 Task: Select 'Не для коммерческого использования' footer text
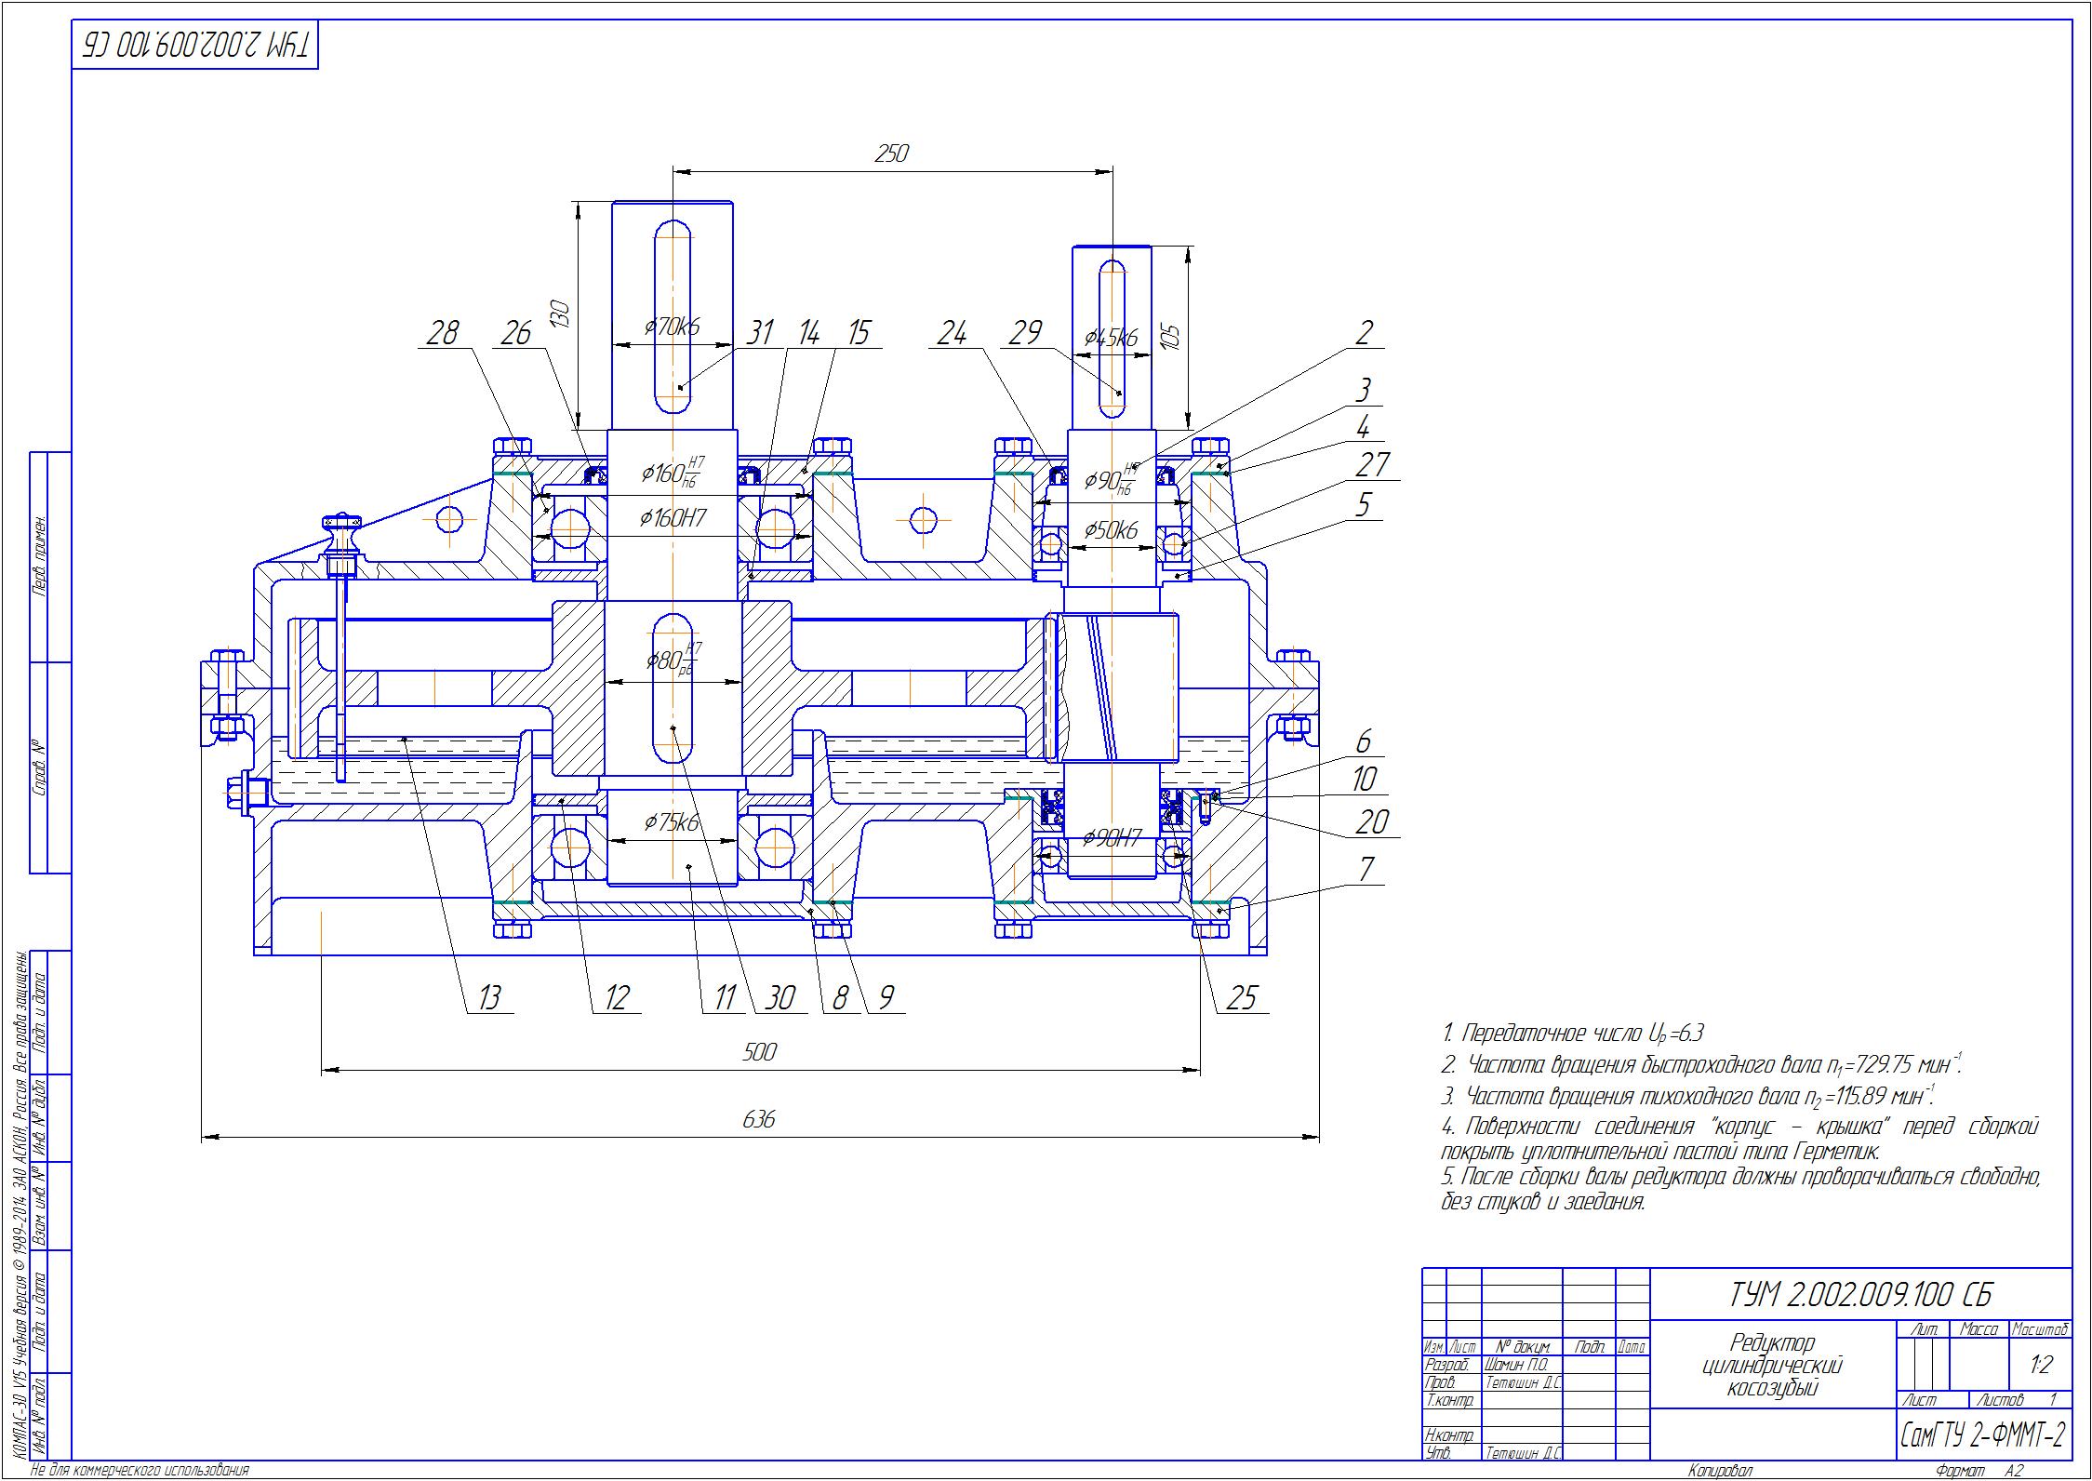[140, 1472]
